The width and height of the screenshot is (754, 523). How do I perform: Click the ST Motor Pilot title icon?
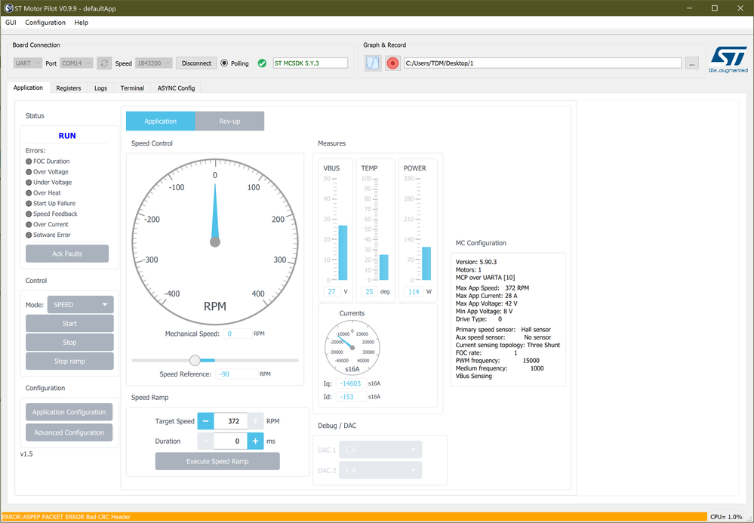click(x=8, y=8)
